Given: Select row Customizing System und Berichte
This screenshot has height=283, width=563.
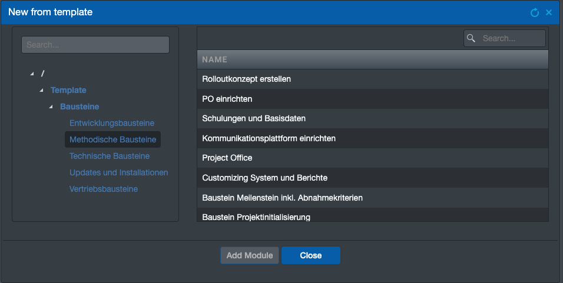Looking at the screenshot, I should [x=372, y=178].
